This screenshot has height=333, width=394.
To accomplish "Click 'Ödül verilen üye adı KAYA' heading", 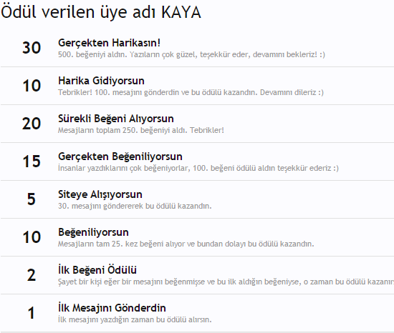I will pyautogui.click(x=101, y=12).
